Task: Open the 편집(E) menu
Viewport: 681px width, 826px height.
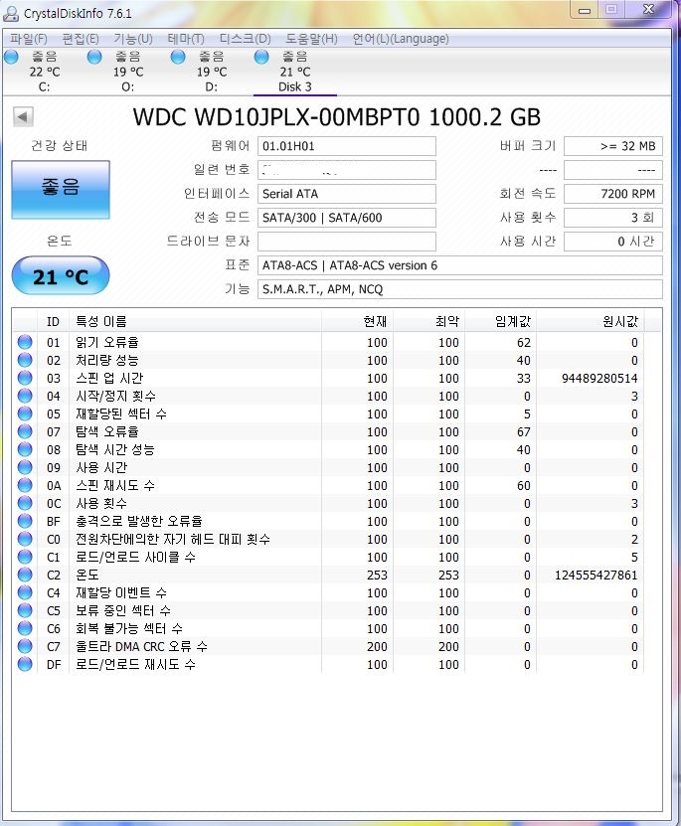Action: (x=81, y=39)
